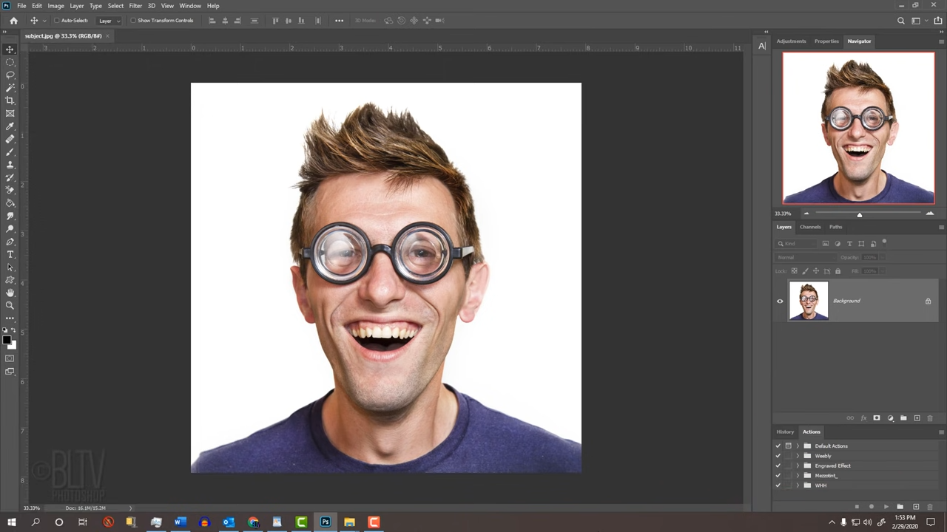This screenshot has height=532, width=947.
Task: Open the Adjustment layer icon
Action: click(890, 418)
